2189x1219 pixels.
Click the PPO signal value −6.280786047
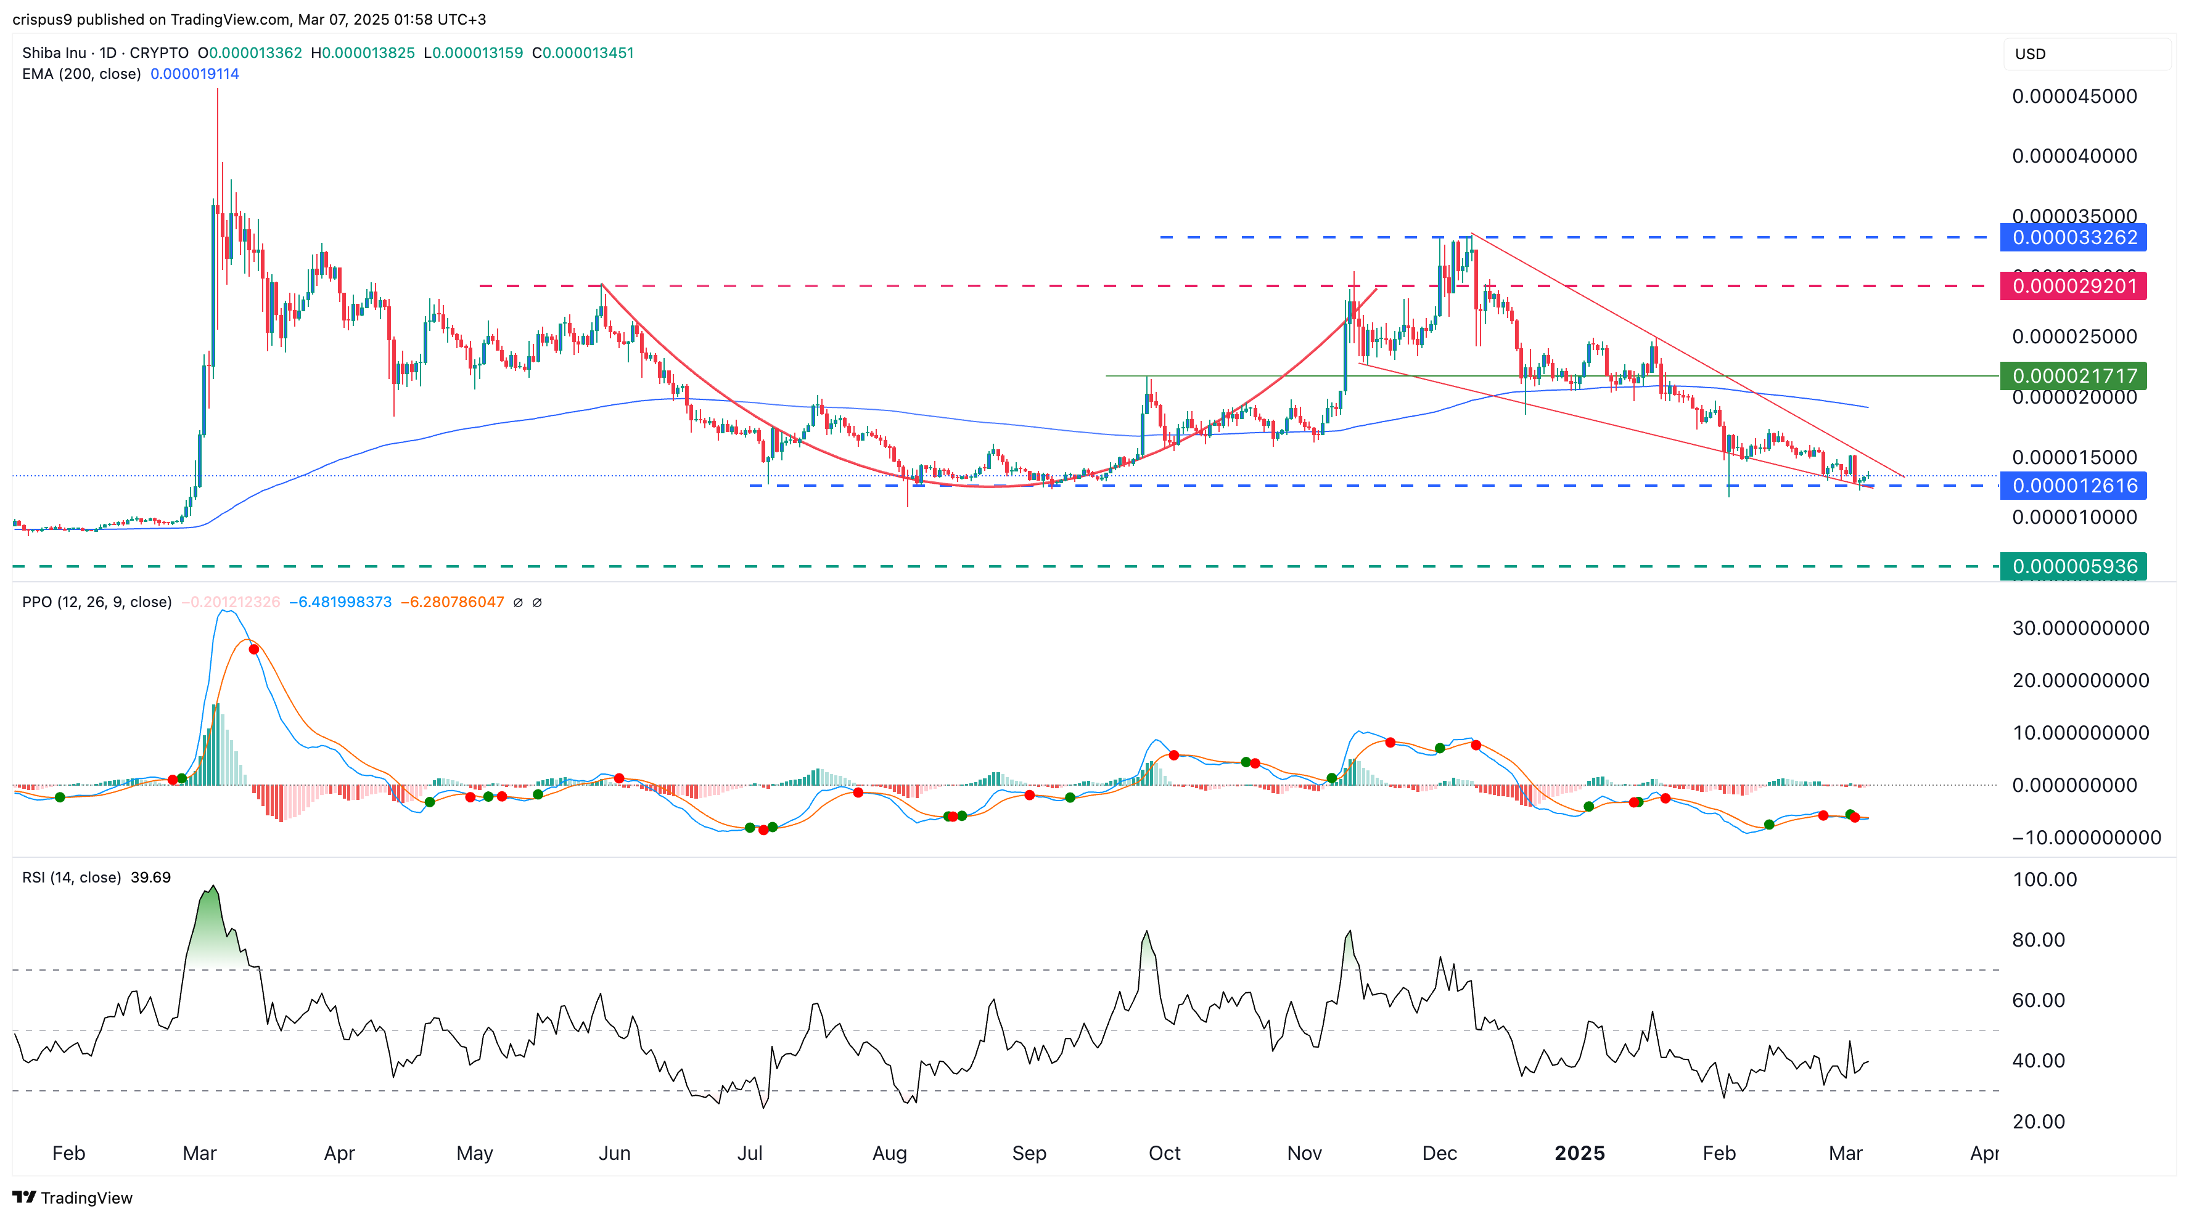click(x=452, y=602)
